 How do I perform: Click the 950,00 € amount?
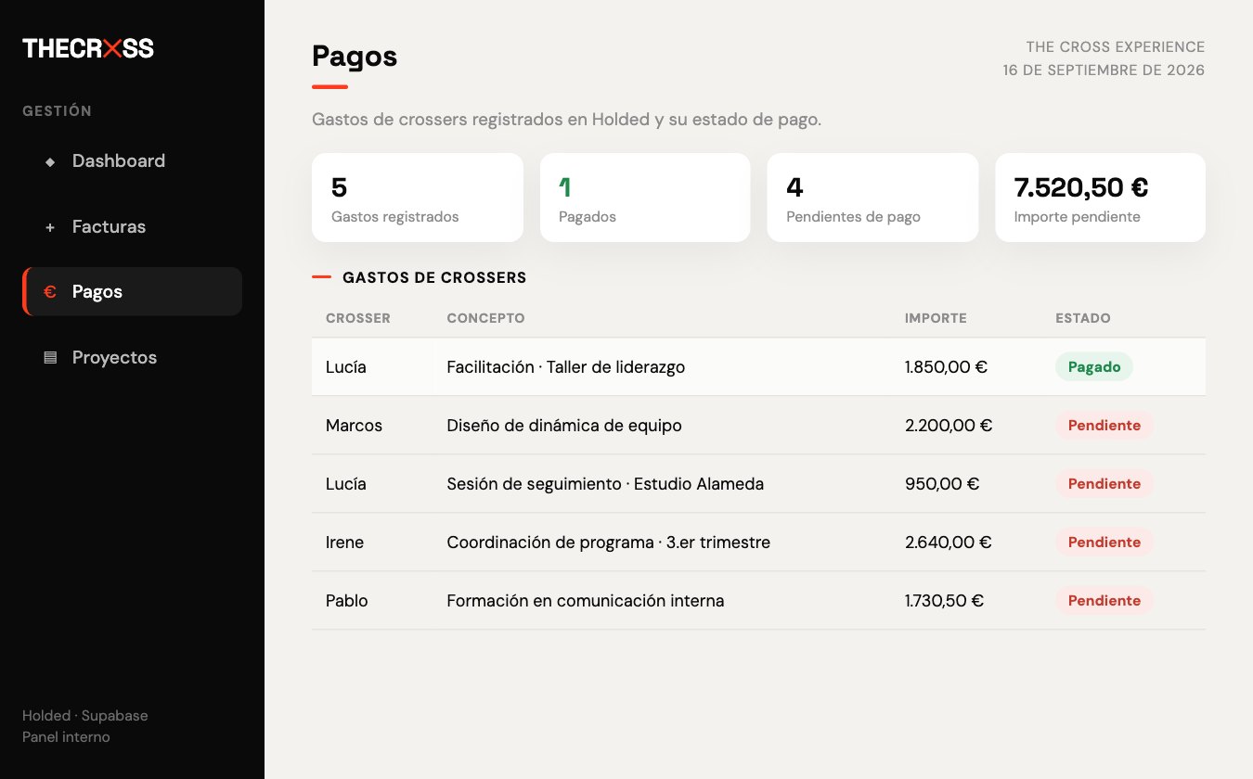point(942,484)
